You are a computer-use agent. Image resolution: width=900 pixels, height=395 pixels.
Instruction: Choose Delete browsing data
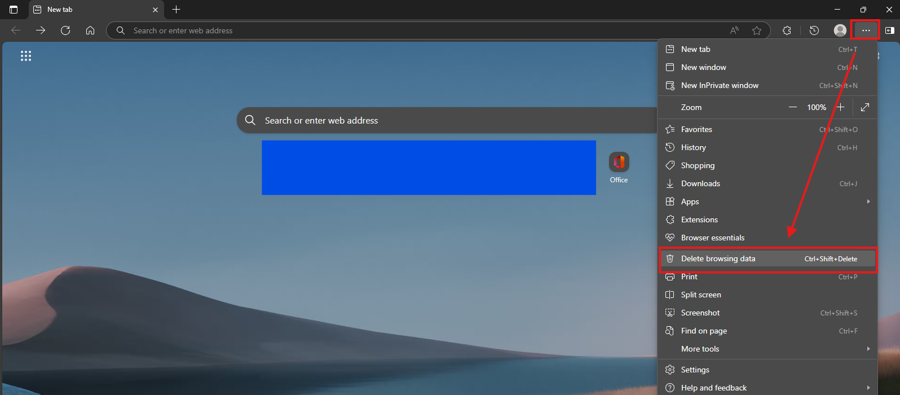tap(767, 258)
